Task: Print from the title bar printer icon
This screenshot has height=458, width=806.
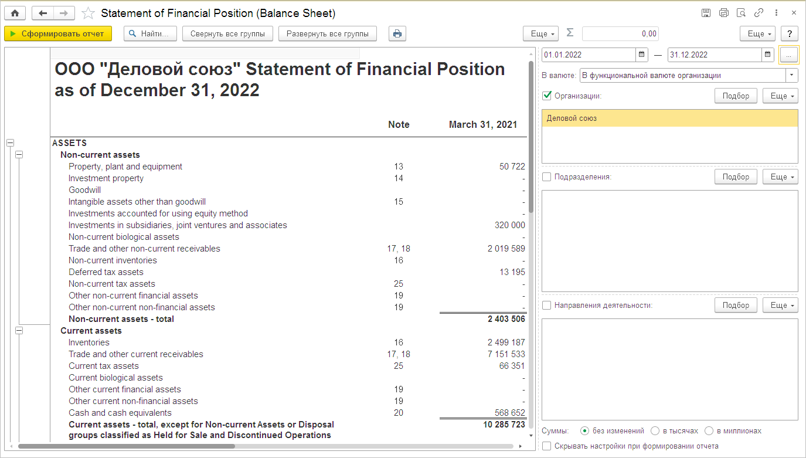Action: [x=723, y=13]
